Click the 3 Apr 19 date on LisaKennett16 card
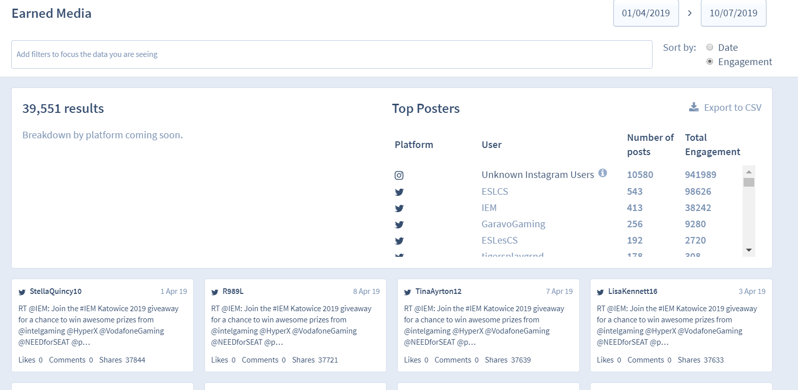798x390 pixels. [x=752, y=291]
